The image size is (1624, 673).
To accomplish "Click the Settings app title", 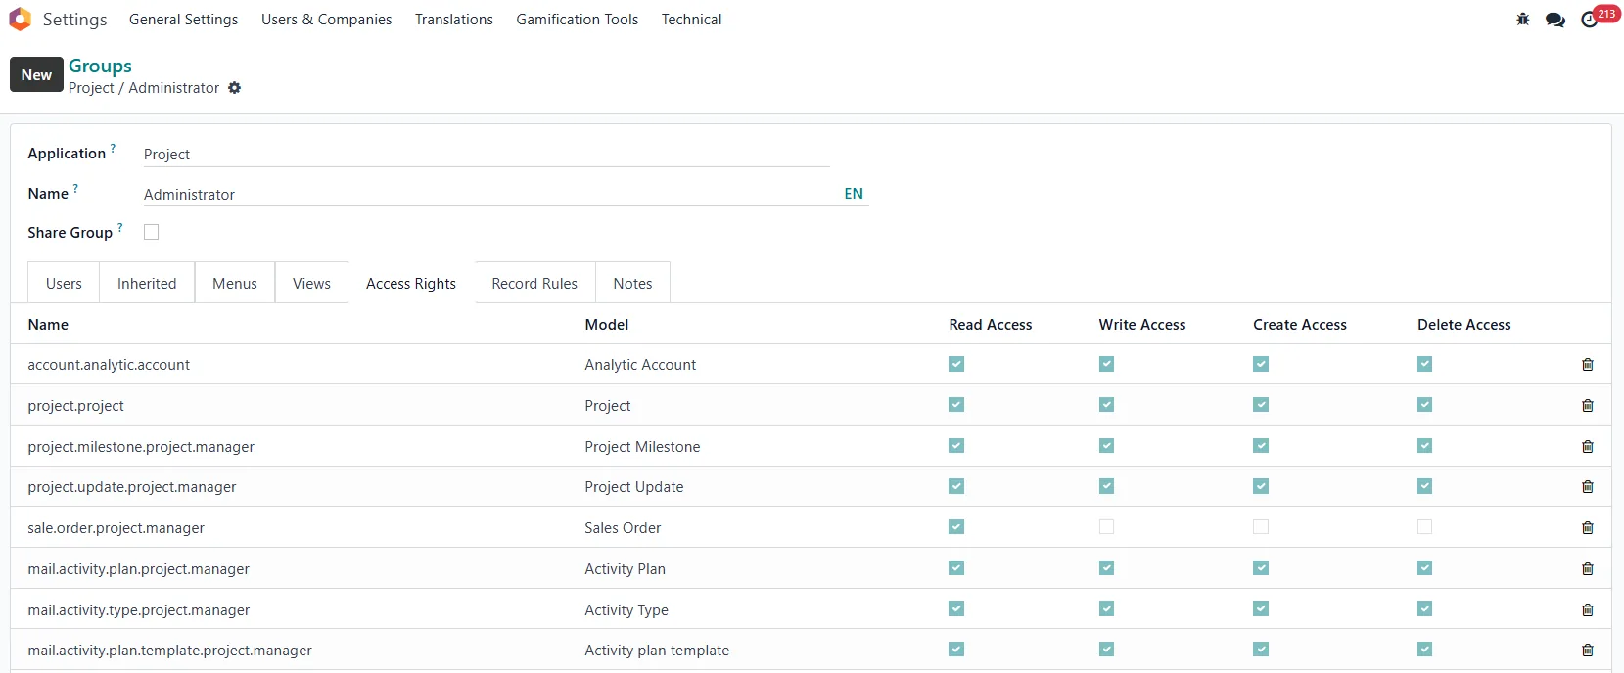I will (x=74, y=20).
